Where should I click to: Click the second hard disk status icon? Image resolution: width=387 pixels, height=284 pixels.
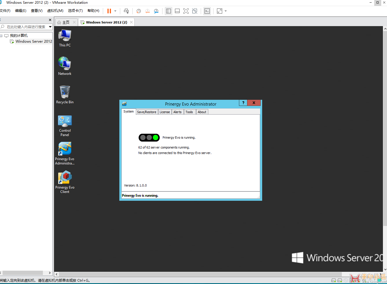pyautogui.click(x=340, y=281)
